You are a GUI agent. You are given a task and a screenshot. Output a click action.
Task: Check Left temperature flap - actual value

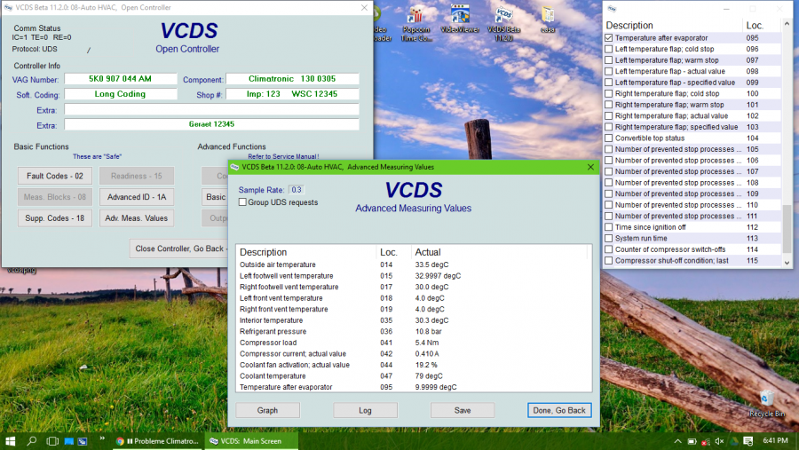tap(608, 71)
